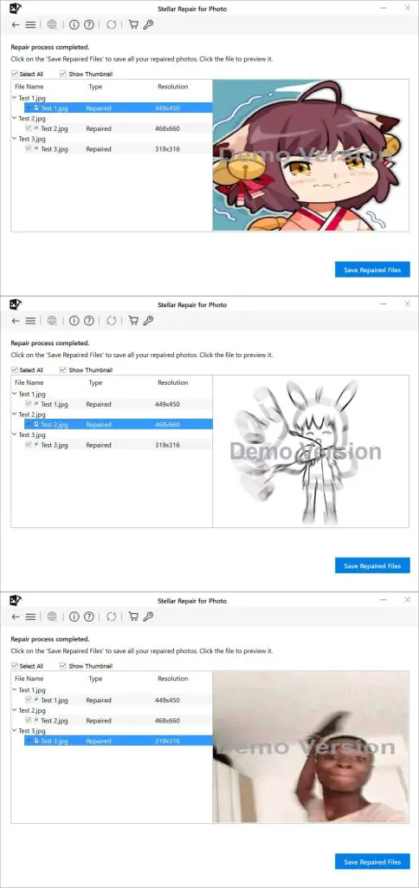The width and height of the screenshot is (419, 888).
Task: Click shopping cart icon in Test 3.jpg preview window
Action: (x=133, y=617)
